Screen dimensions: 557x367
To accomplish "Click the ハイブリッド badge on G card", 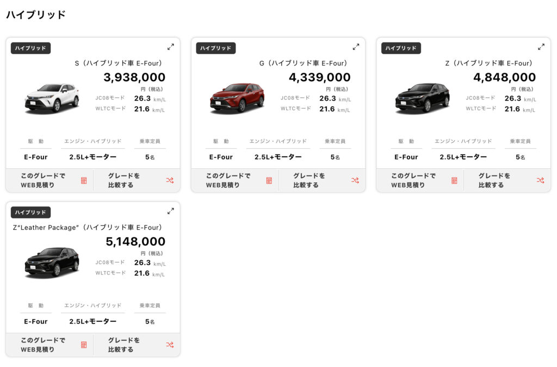I will tap(215, 48).
